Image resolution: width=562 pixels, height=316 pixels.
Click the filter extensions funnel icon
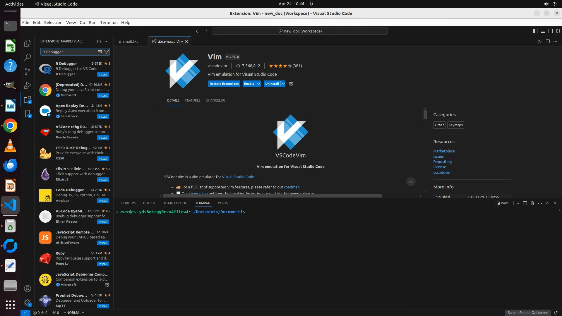pyautogui.click(x=107, y=52)
